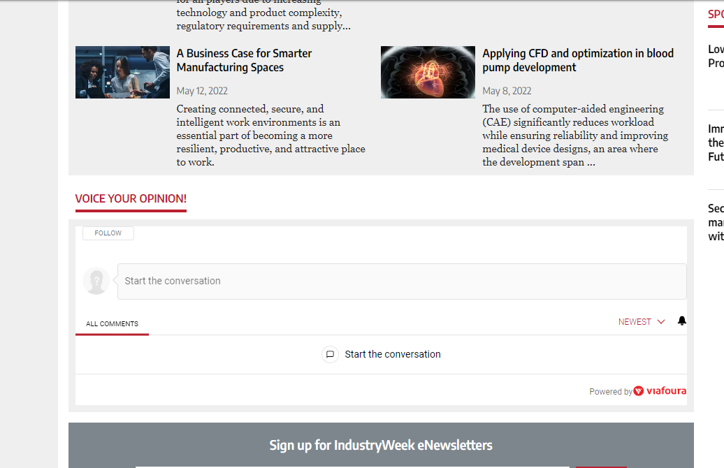Viewport: 724px width, 468px height.
Task: Select the ALL COMMENTS tab
Action: pos(112,324)
